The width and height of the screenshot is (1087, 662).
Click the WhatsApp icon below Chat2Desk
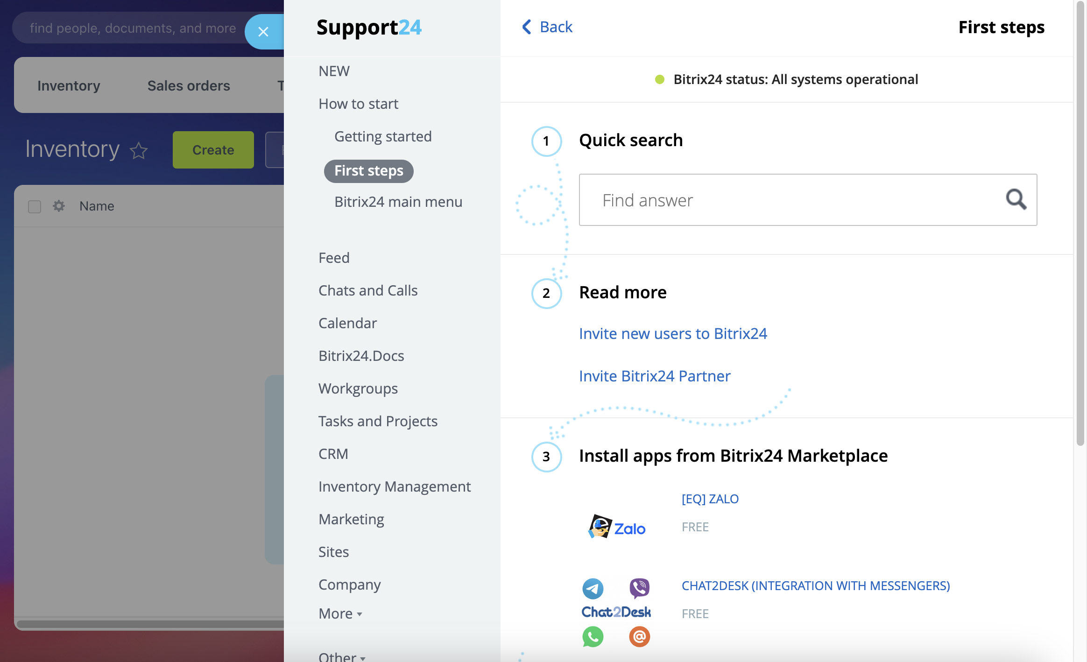click(592, 636)
